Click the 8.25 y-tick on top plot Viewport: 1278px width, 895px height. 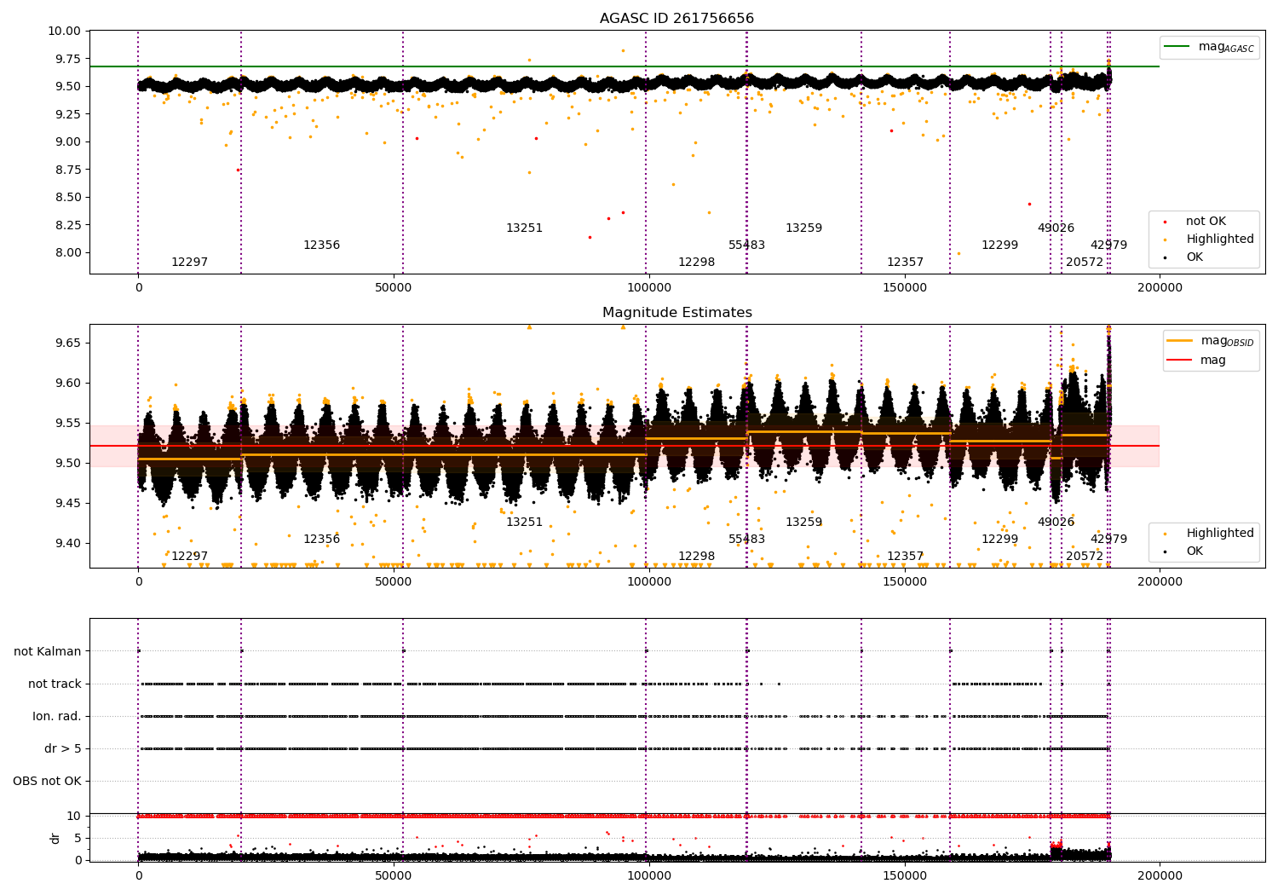pos(67,225)
